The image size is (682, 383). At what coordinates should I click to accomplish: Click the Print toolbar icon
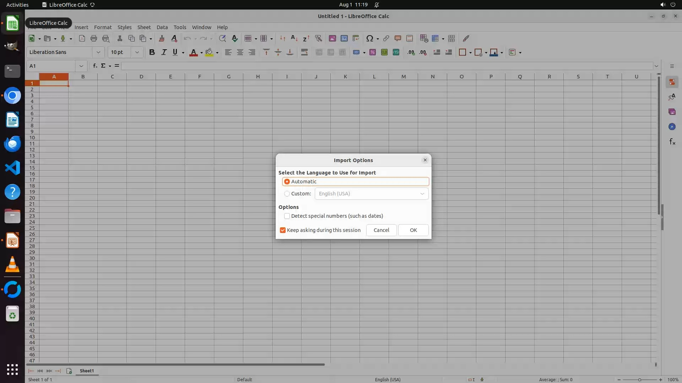pyautogui.click(x=94, y=38)
